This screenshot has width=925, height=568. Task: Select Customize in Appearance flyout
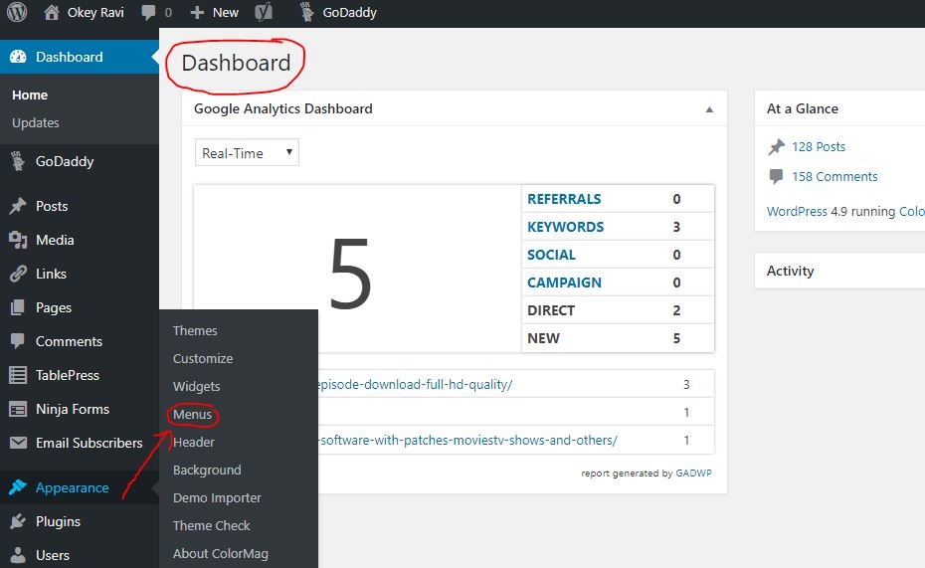click(x=203, y=359)
